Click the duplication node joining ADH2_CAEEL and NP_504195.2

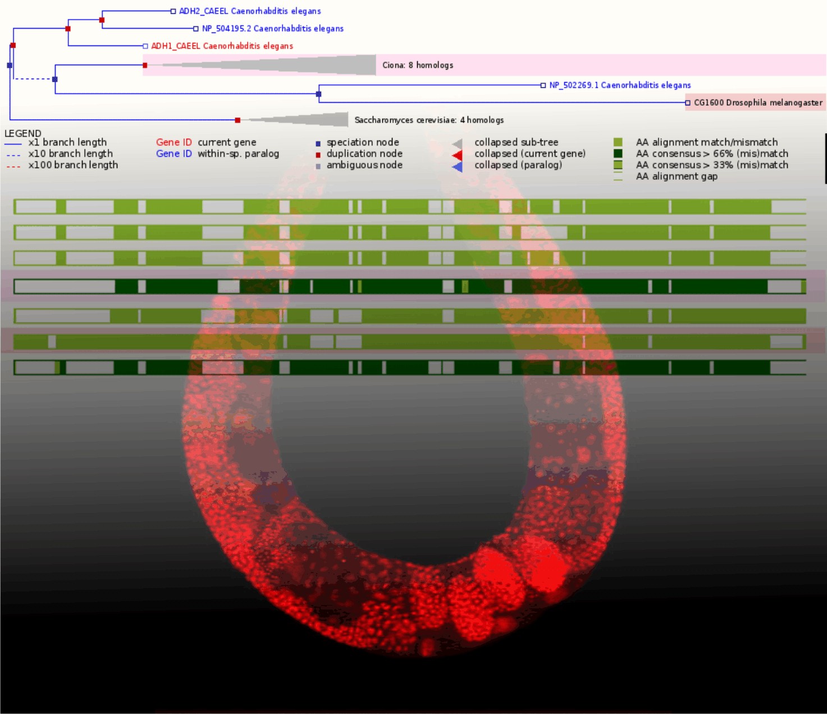(102, 20)
